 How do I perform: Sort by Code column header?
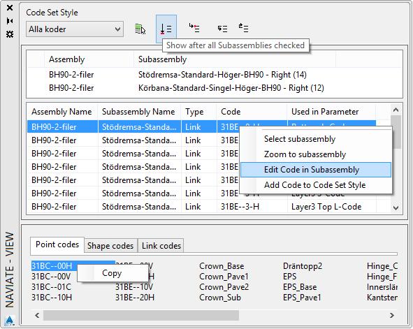coord(252,112)
